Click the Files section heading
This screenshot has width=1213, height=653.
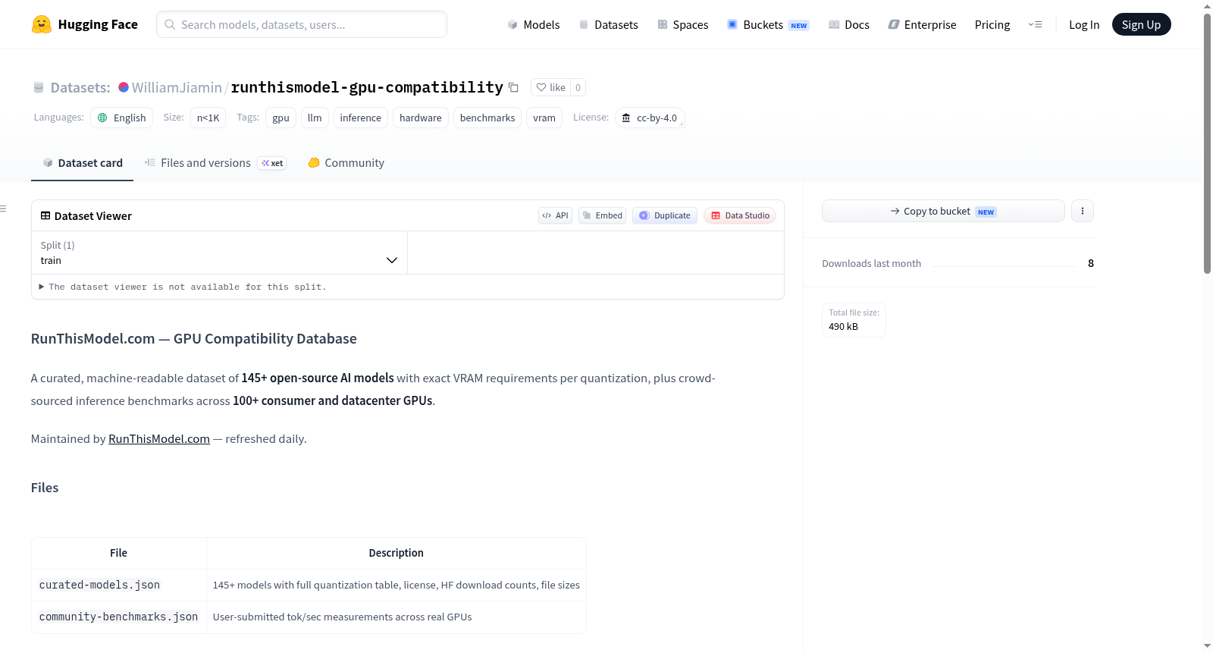click(x=45, y=488)
